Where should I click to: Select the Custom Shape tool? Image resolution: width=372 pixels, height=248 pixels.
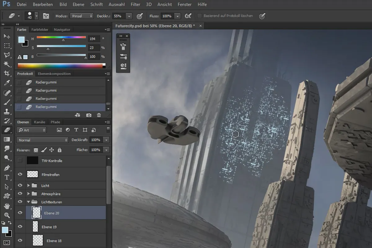(x=7, y=196)
